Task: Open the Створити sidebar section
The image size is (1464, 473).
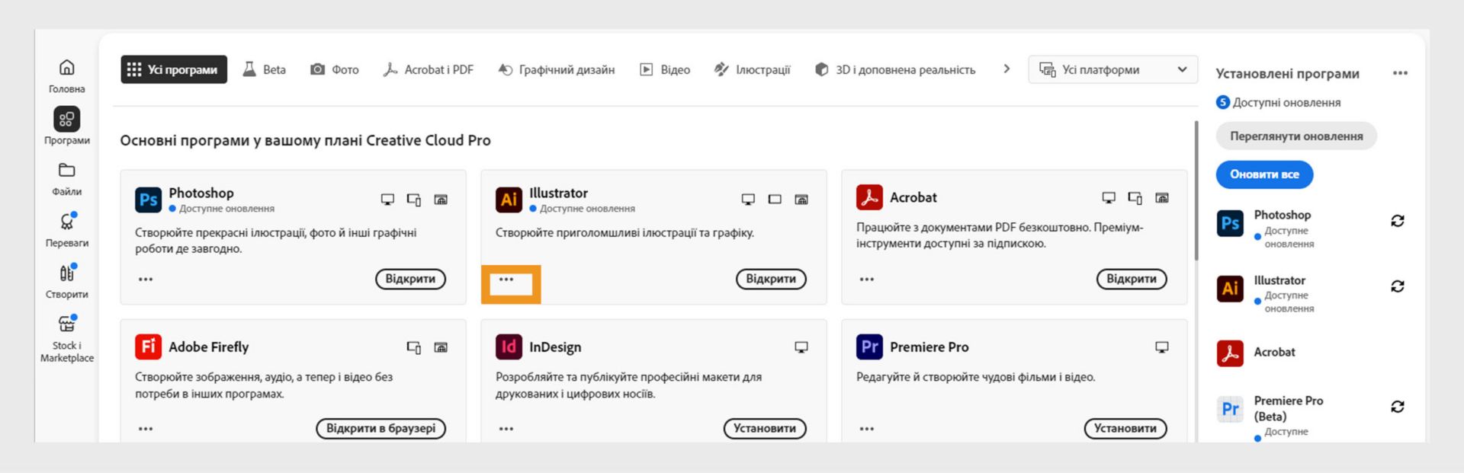Action: point(67,273)
